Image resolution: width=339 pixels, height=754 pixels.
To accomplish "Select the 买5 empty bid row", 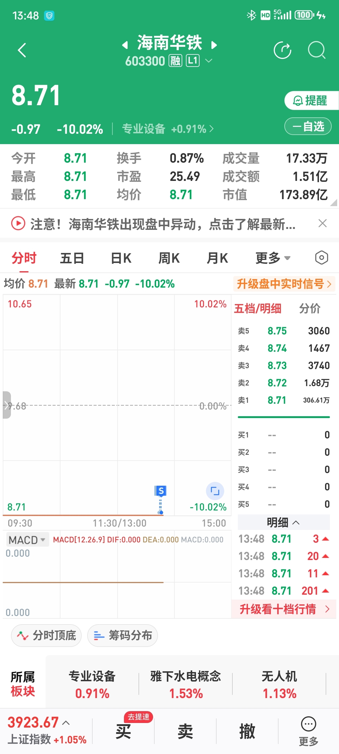I will (x=284, y=504).
